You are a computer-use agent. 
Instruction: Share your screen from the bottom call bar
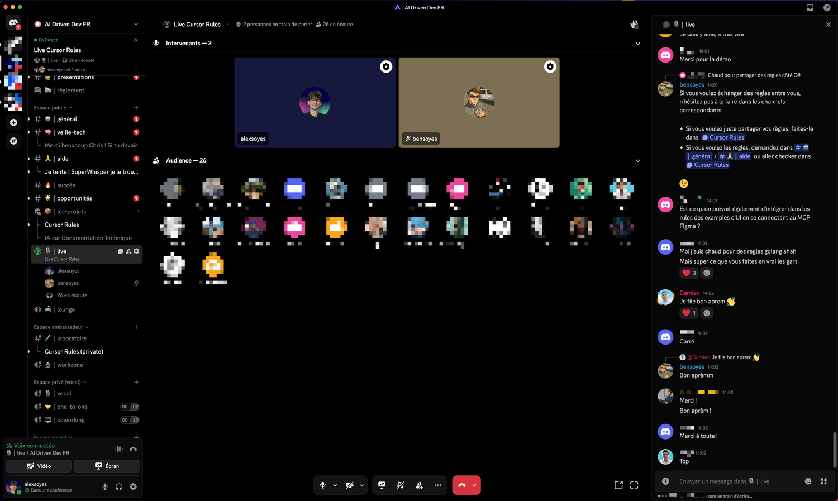382,485
